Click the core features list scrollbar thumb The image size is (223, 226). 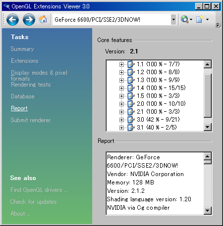point(208,95)
